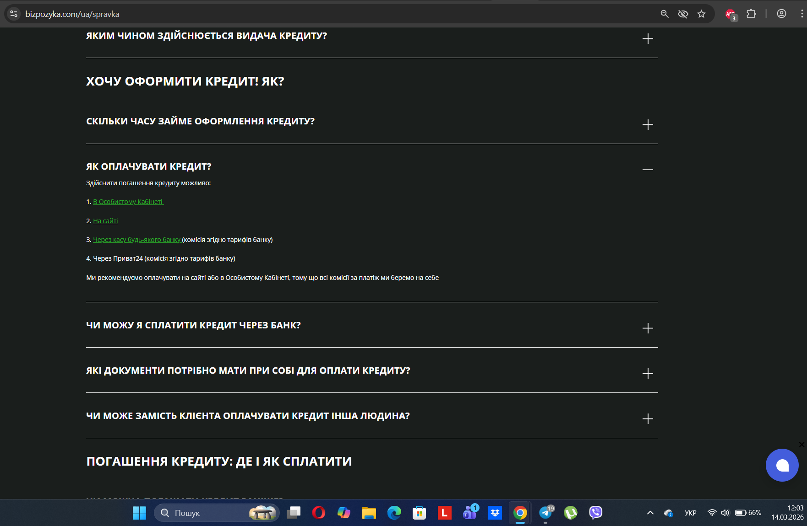This screenshot has height=526, width=807.
Task: Open File Explorer from taskbar
Action: click(x=369, y=513)
